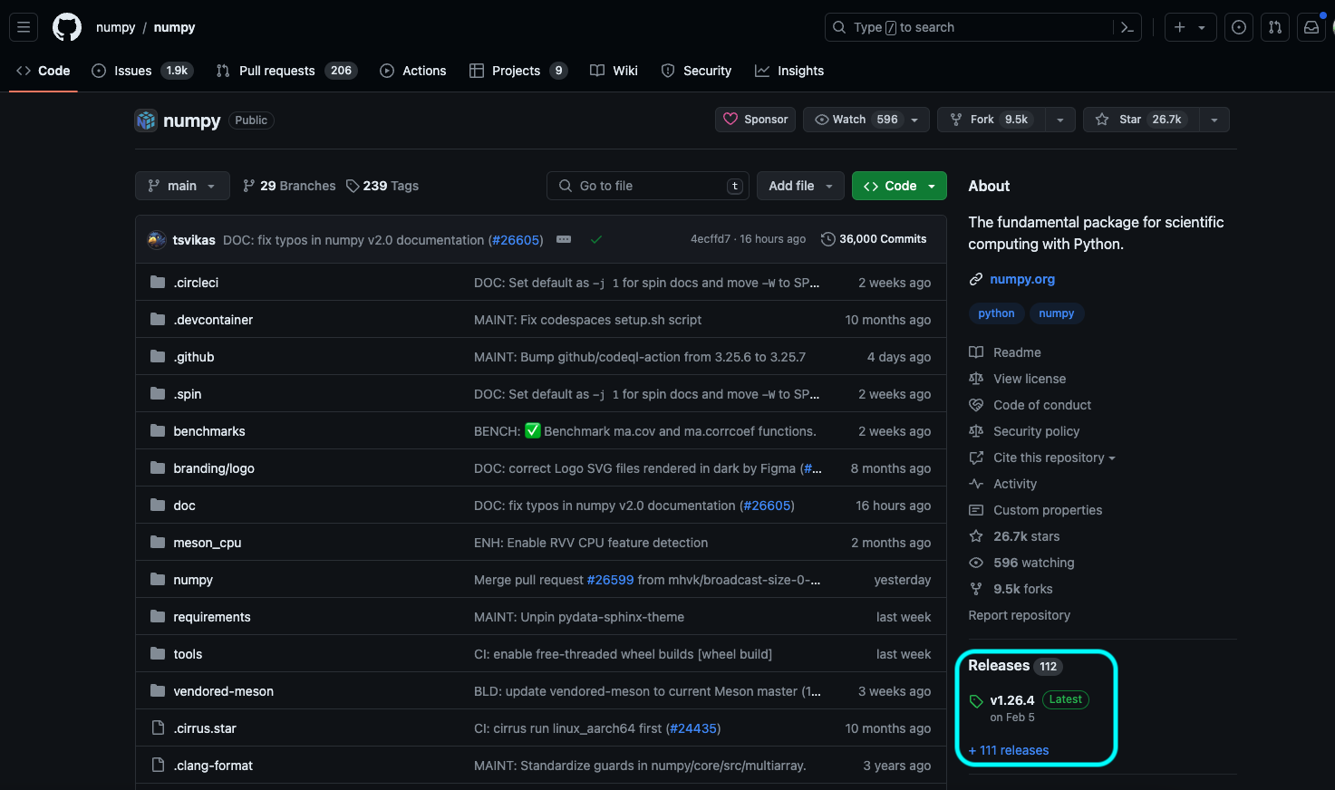Viewport: 1335px width, 790px height.
Task: Switch to the Insights tab
Action: click(789, 71)
